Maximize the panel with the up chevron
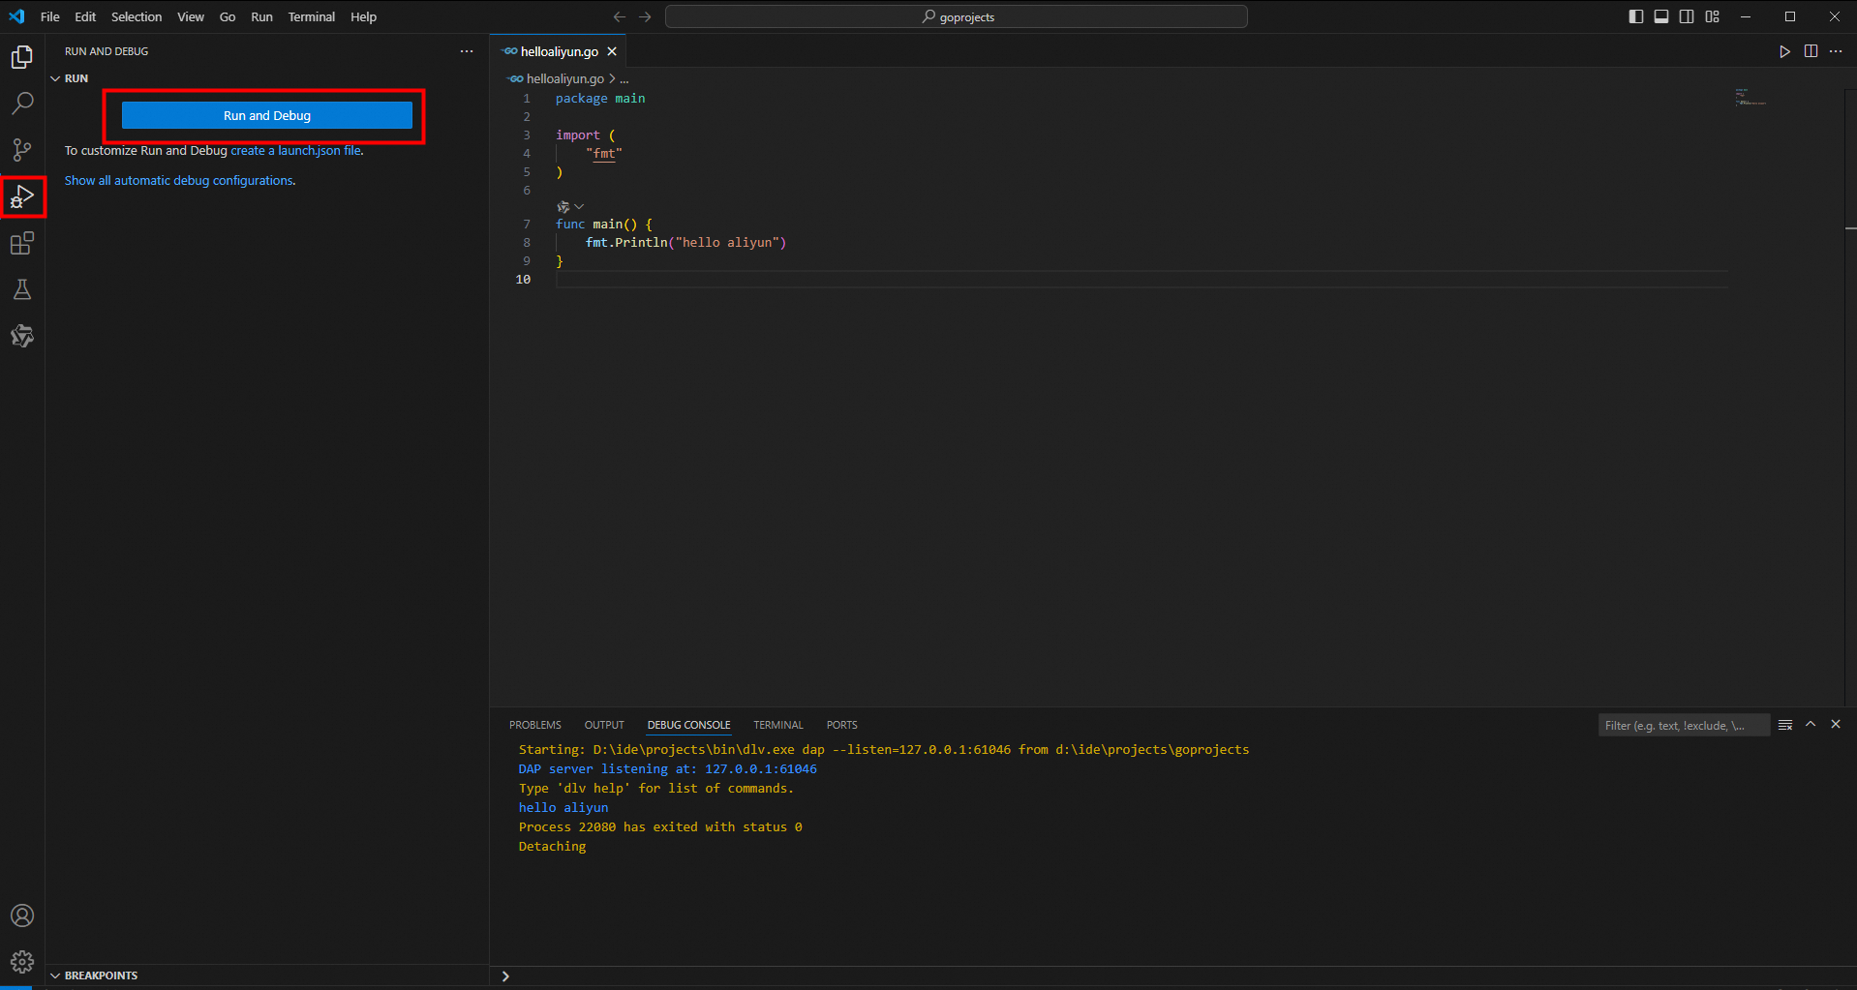Image resolution: width=1857 pixels, height=990 pixels. pyautogui.click(x=1811, y=725)
